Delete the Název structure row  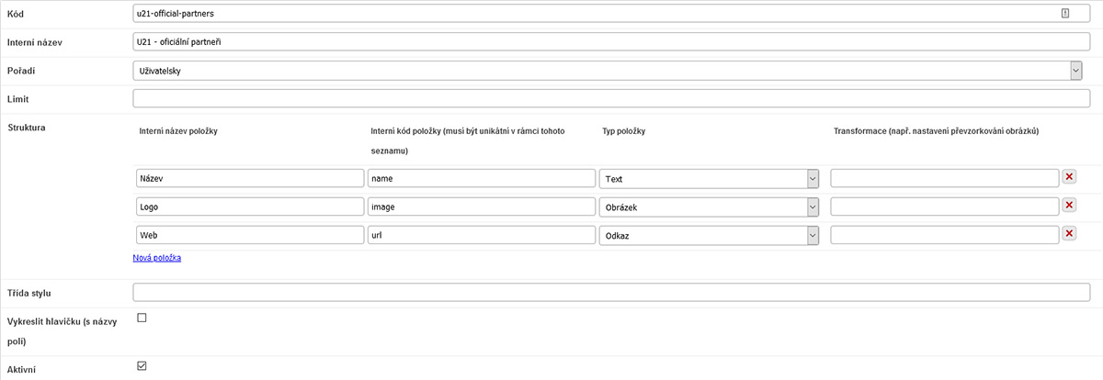coord(1069,177)
